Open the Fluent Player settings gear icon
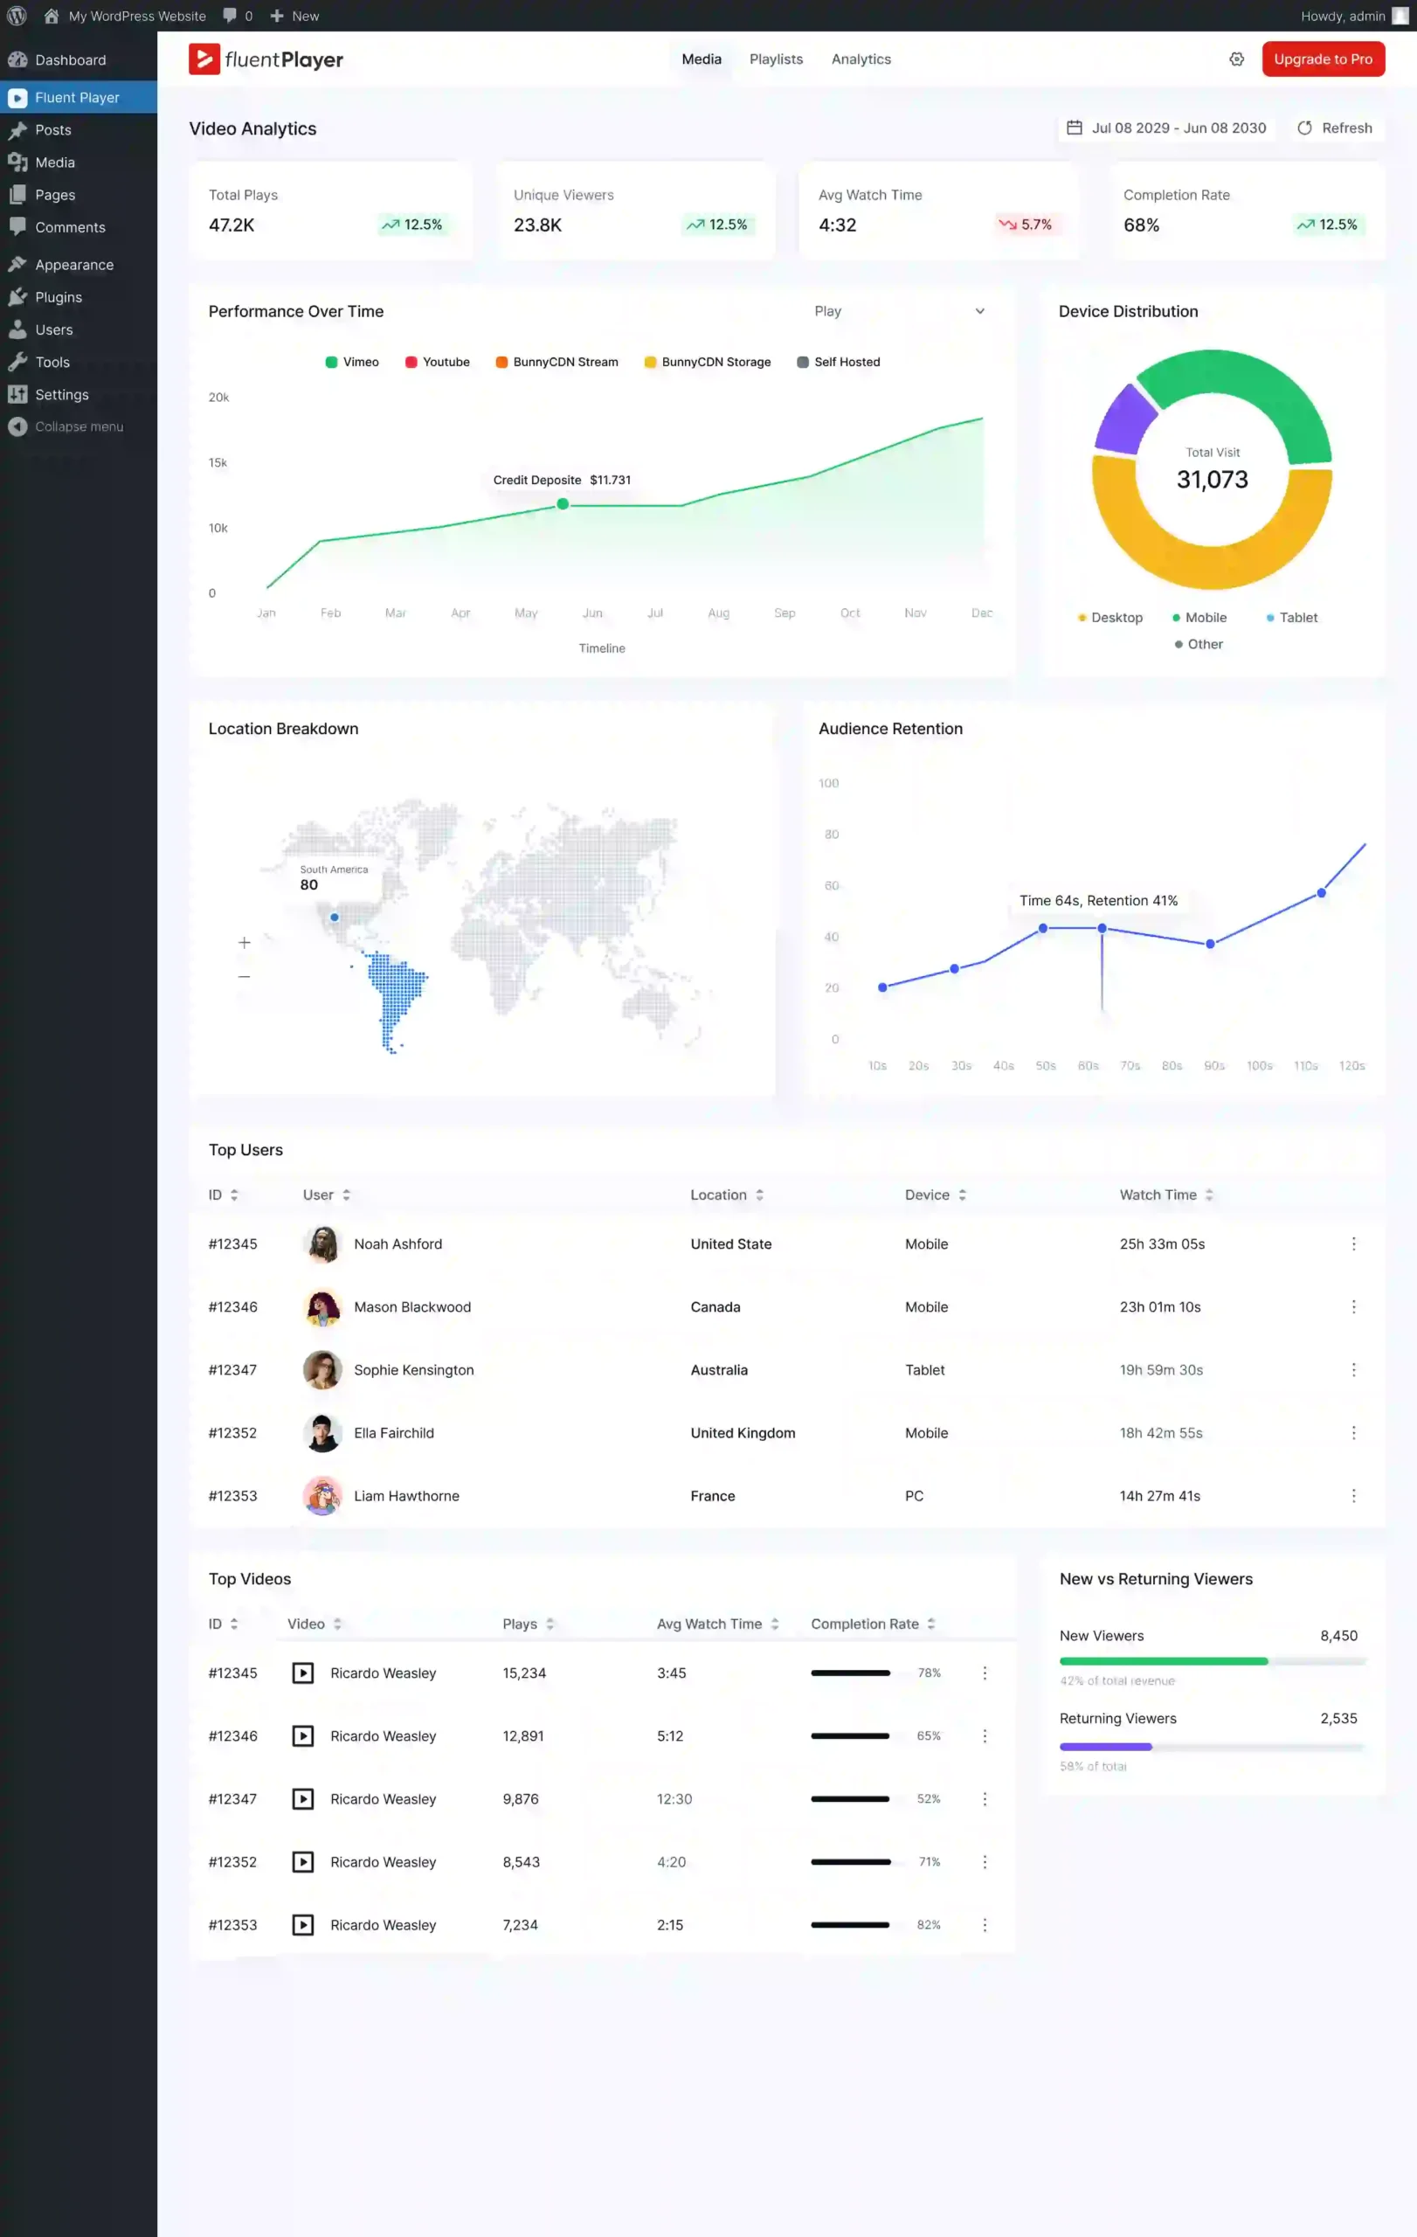The image size is (1417, 2237). coord(1237,59)
